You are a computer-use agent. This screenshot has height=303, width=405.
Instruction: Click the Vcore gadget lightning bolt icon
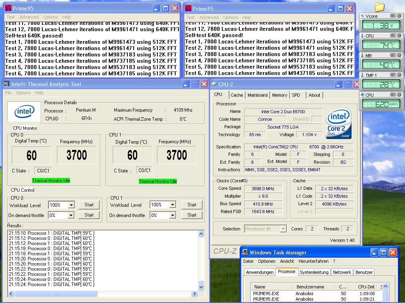click(x=362, y=16)
